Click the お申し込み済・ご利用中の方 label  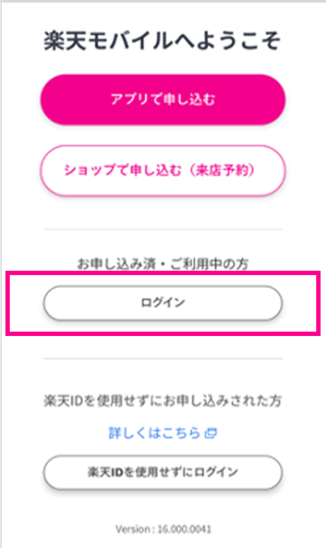click(163, 265)
